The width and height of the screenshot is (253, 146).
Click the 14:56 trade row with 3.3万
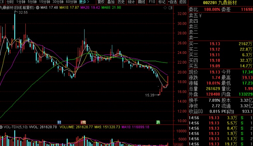(221, 118)
